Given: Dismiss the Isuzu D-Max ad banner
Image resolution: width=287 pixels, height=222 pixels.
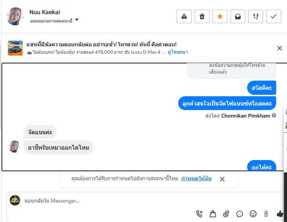Looking at the screenshot, I should 280,48.
